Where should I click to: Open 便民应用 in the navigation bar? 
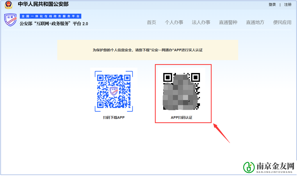coord(282,22)
